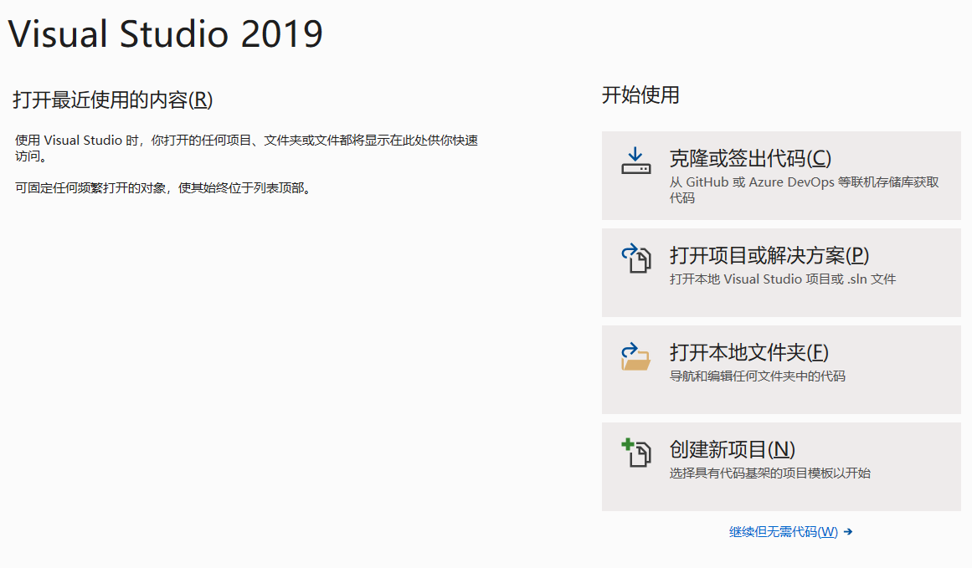This screenshot has height=568, width=972.
Task: Click the open project or solution icon
Action: pos(635,258)
